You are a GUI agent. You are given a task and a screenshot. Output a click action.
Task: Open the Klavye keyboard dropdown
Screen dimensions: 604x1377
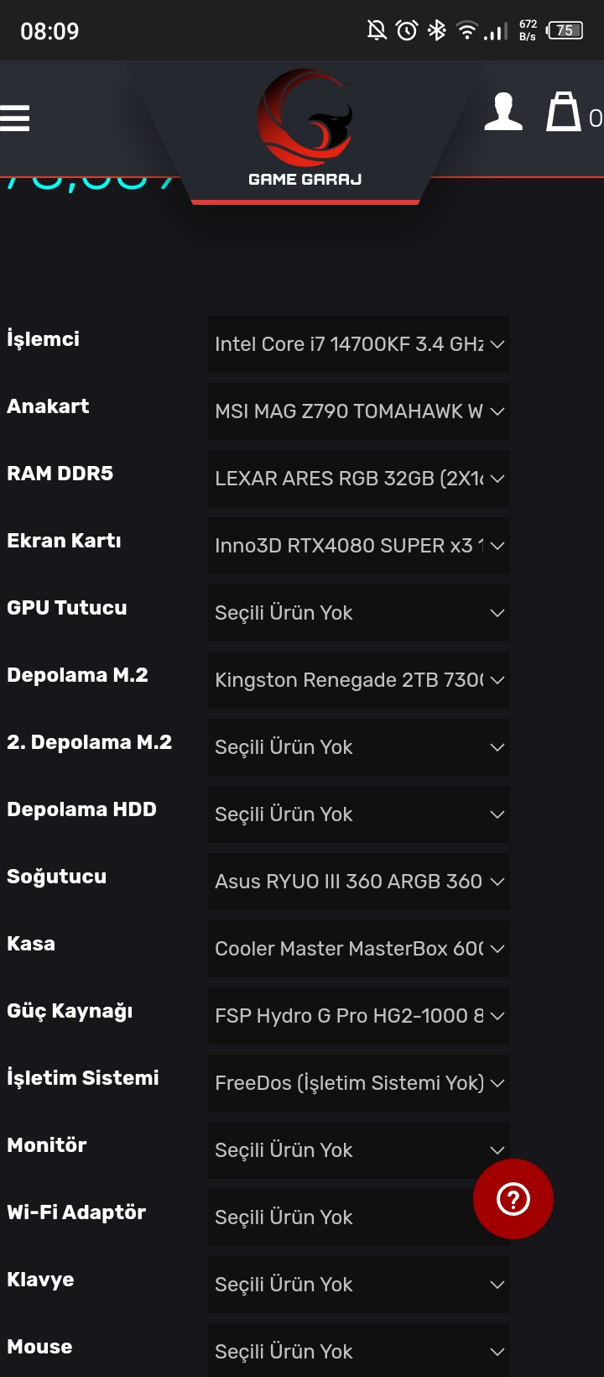[x=358, y=1285]
